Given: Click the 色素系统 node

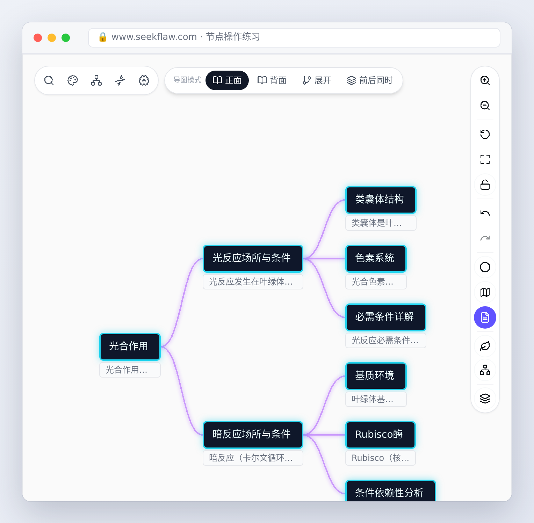Looking at the screenshot, I should [x=376, y=258].
